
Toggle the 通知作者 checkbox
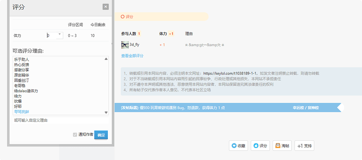75,135
